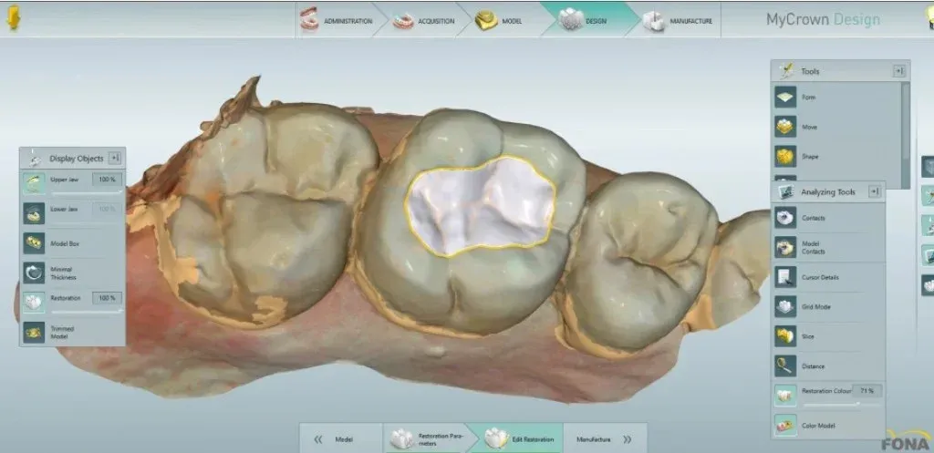Adjust the Upper Jaw transparency slider
The image size is (934, 453).
87,193
